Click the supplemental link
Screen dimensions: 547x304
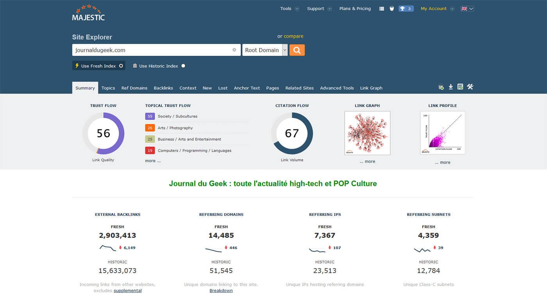coord(128,290)
